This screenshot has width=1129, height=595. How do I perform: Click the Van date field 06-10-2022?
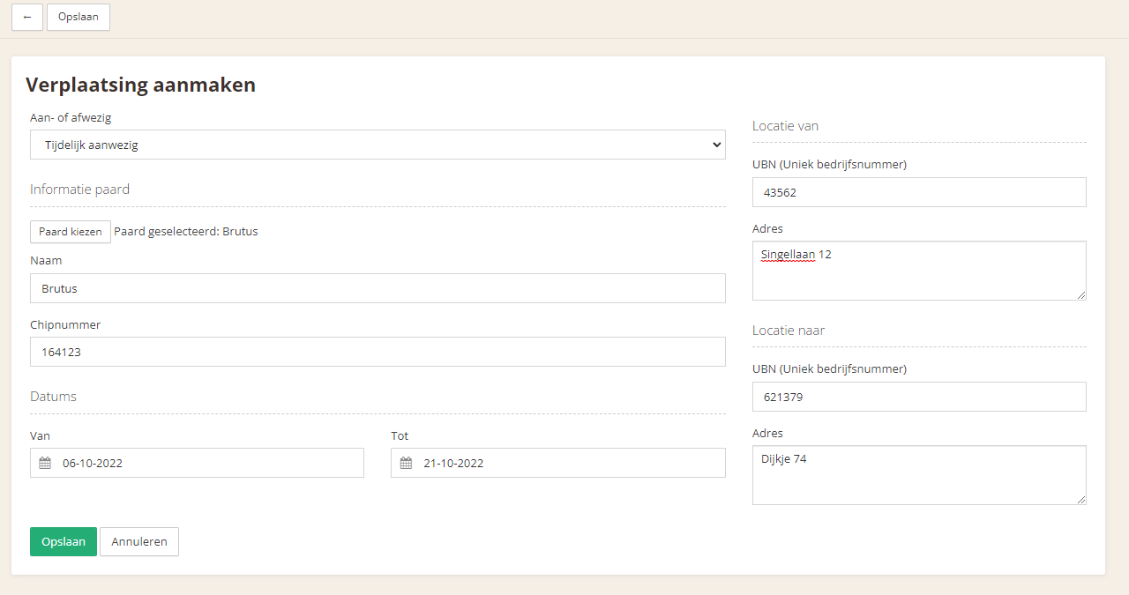coord(197,463)
